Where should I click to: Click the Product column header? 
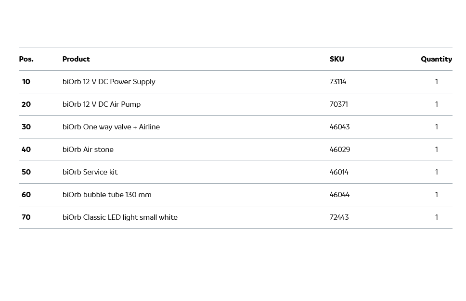pyautogui.click(x=76, y=59)
